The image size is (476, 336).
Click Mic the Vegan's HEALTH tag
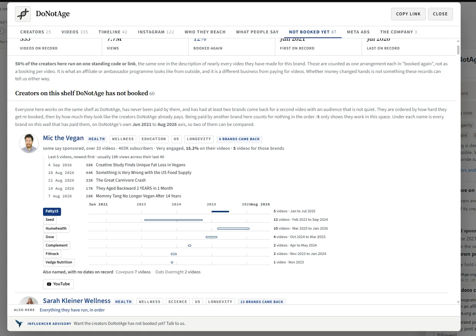tap(97, 139)
